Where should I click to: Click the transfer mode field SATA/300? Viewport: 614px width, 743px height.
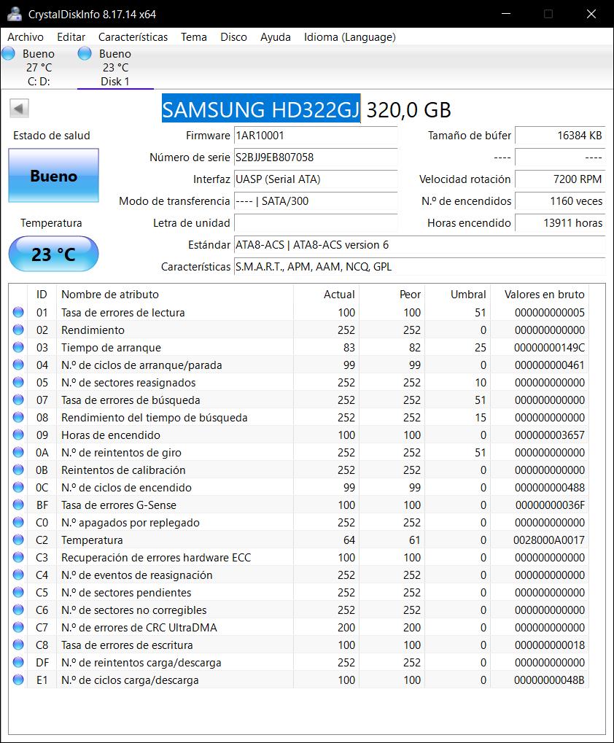click(316, 201)
